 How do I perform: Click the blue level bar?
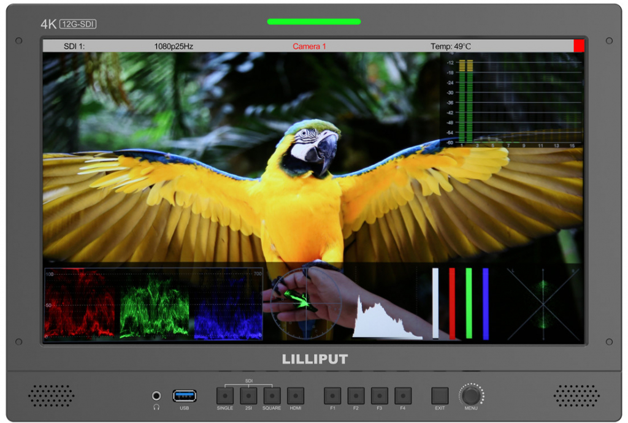[486, 303]
